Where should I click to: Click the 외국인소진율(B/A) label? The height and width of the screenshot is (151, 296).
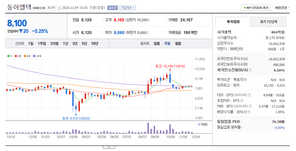coord(232,70)
